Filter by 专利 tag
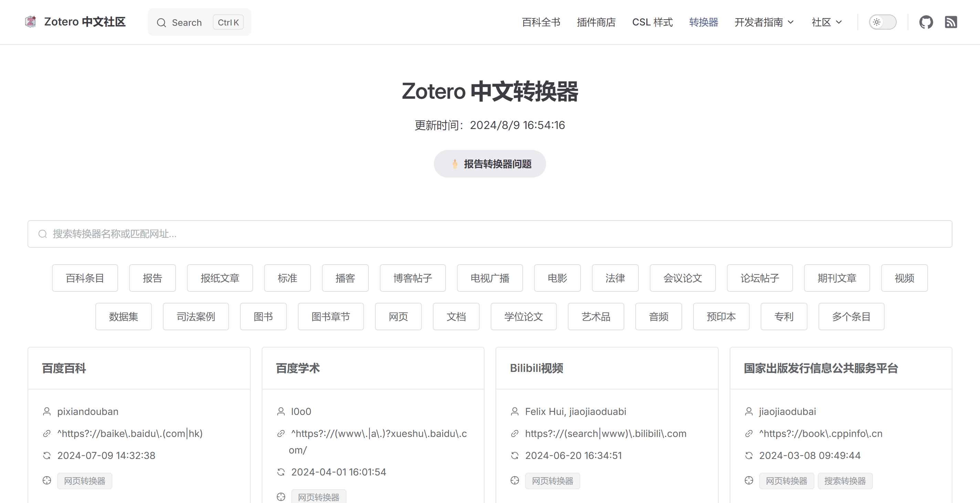 784,316
